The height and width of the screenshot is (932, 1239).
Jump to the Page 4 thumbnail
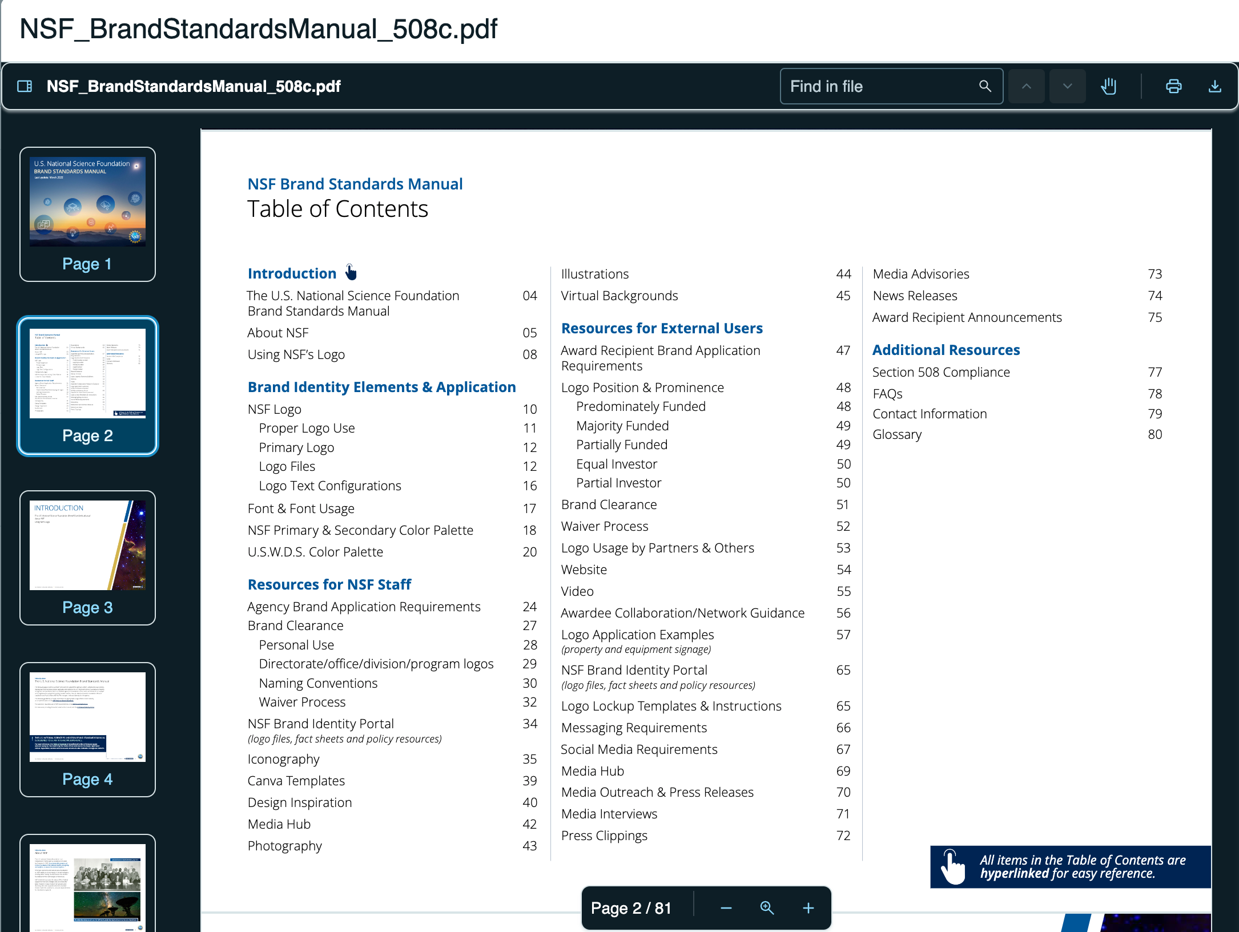tap(87, 729)
